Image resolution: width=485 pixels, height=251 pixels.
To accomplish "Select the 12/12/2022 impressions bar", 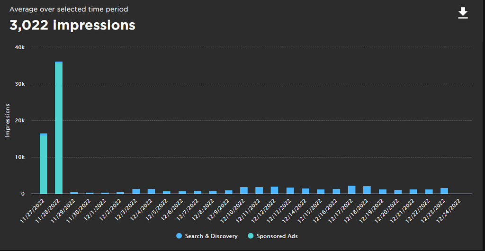I will (274, 190).
